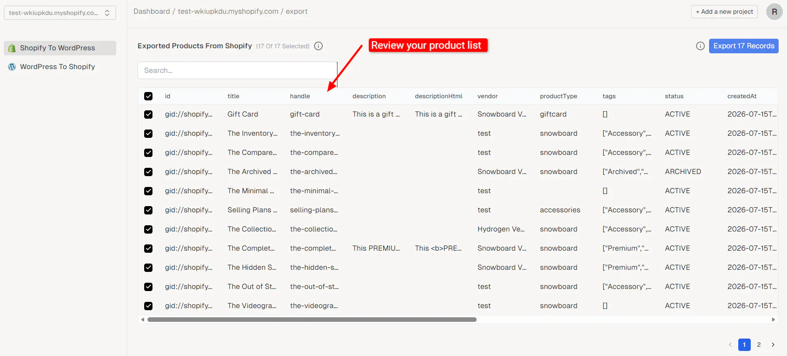The width and height of the screenshot is (787, 356).
Task: Uncheck the The Hidden S row checkbox
Action: [148, 268]
